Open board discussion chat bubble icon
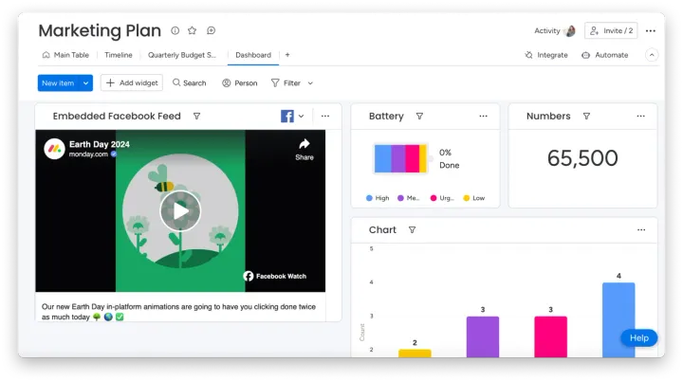The width and height of the screenshot is (683, 381). (212, 30)
